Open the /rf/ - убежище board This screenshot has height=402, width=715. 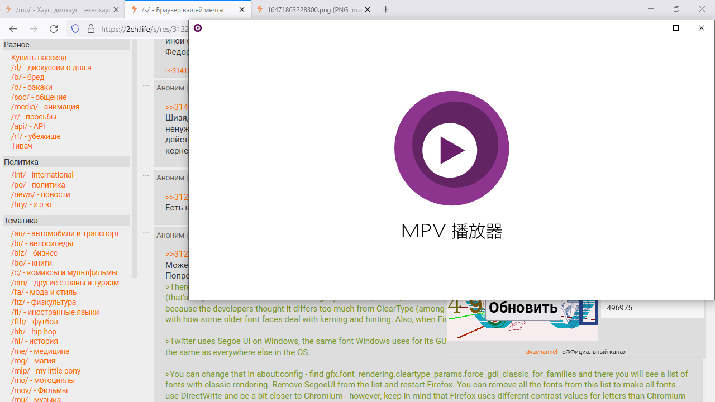pyautogui.click(x=36, y=136)
